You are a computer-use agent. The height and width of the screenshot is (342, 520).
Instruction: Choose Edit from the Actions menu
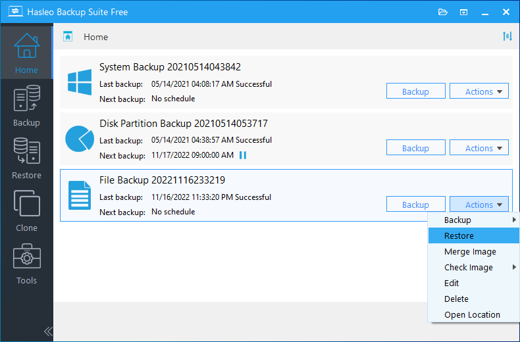(x=474, y=283)
